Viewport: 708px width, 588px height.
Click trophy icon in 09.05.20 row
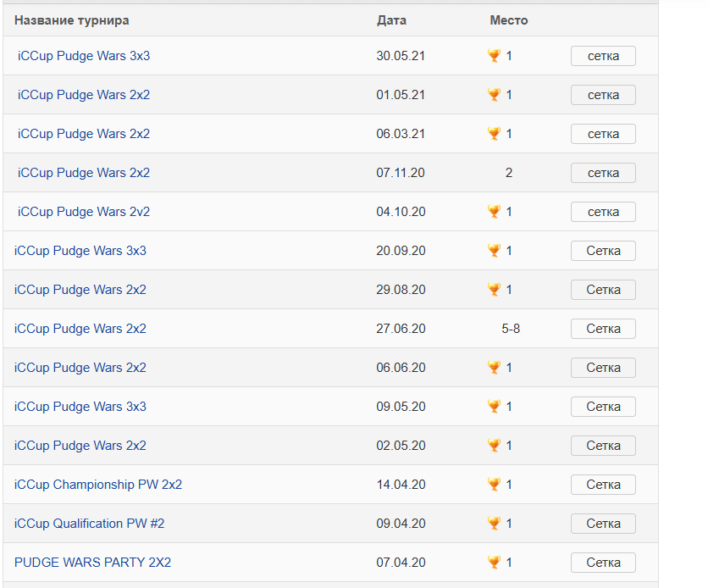(494, 406)
